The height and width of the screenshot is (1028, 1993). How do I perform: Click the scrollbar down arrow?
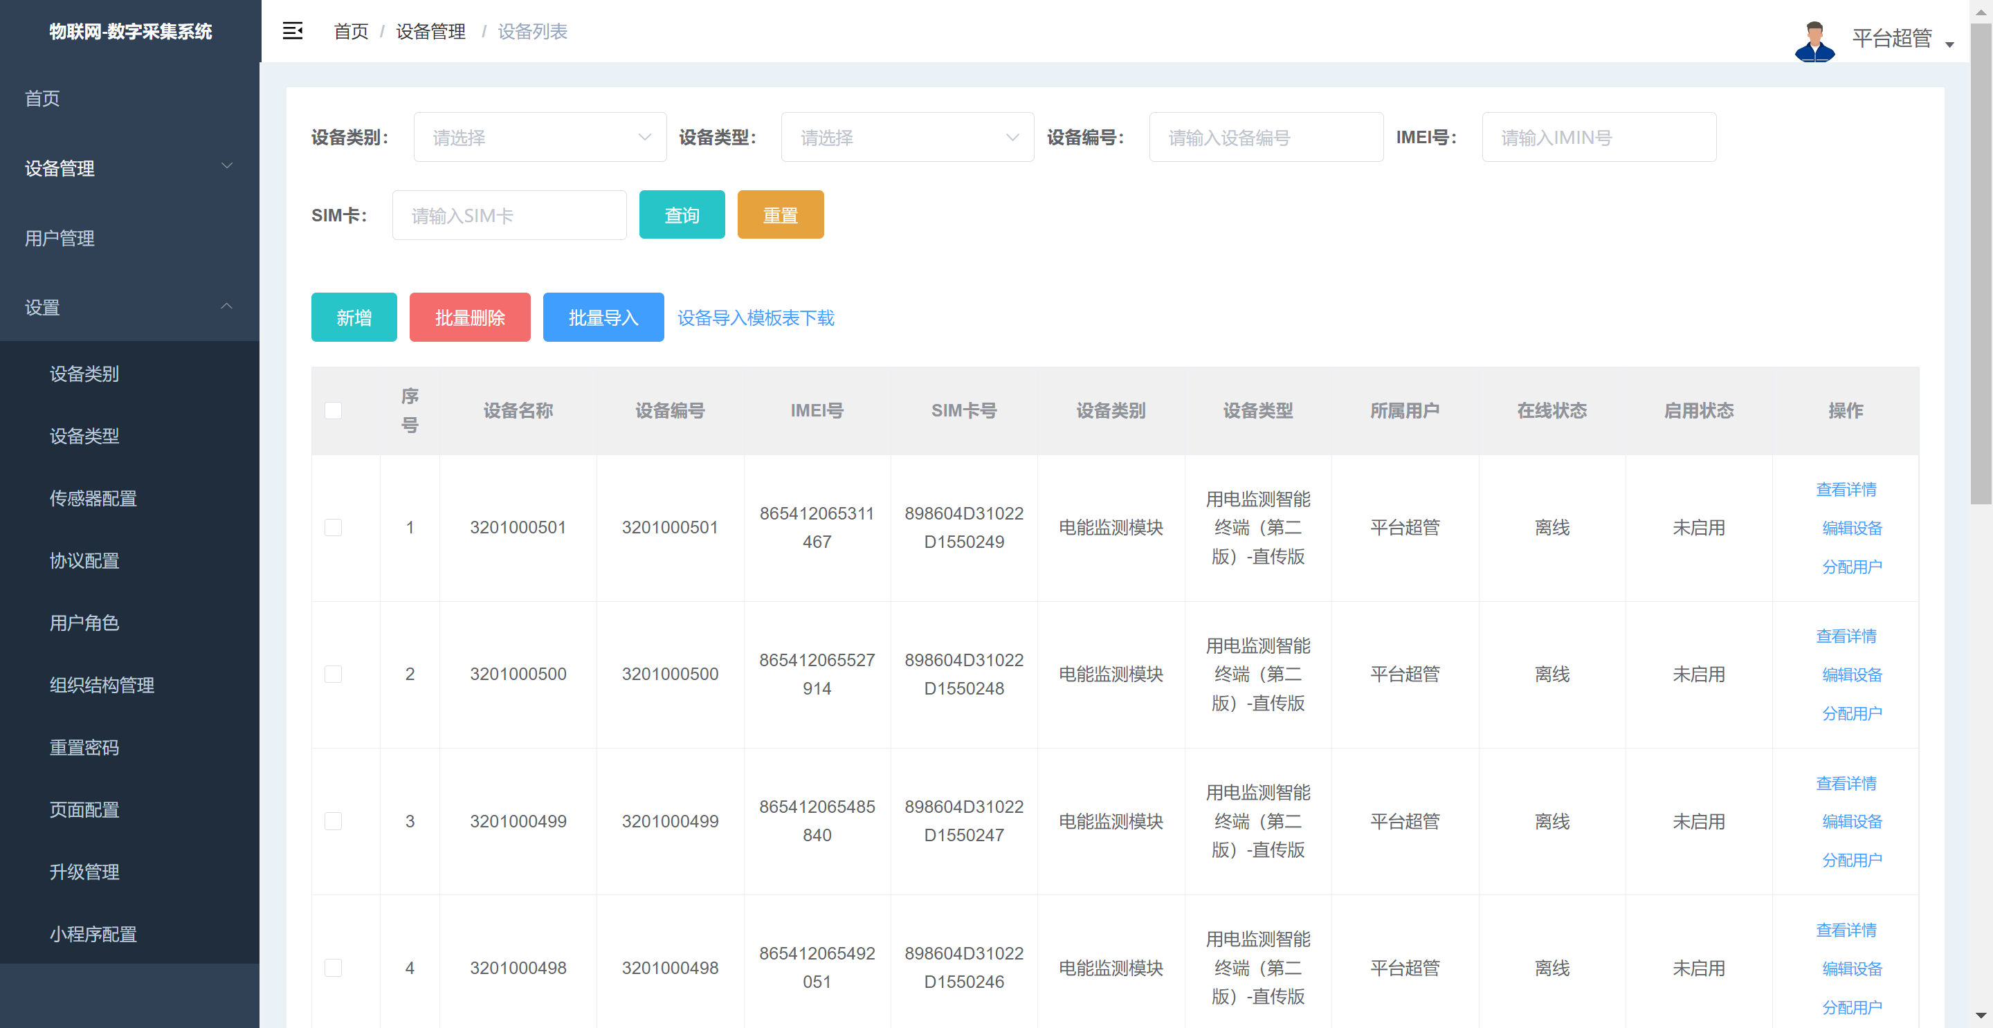(x=1981, y=1016)
